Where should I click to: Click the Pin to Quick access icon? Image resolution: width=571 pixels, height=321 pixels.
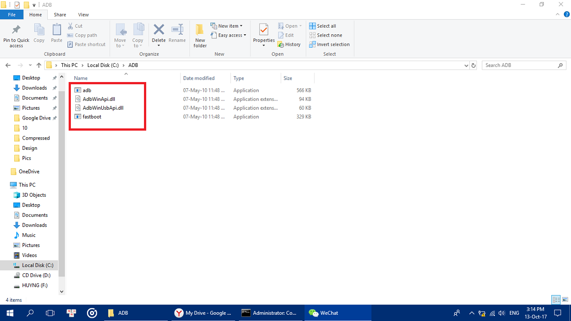tap(16, 30)
